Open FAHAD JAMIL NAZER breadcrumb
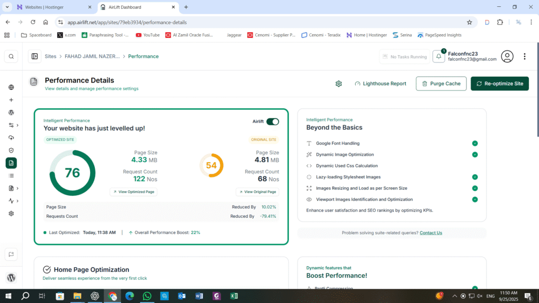Viewport: 539px width, 303px height. pyautogui.click(x=92, y=56)
